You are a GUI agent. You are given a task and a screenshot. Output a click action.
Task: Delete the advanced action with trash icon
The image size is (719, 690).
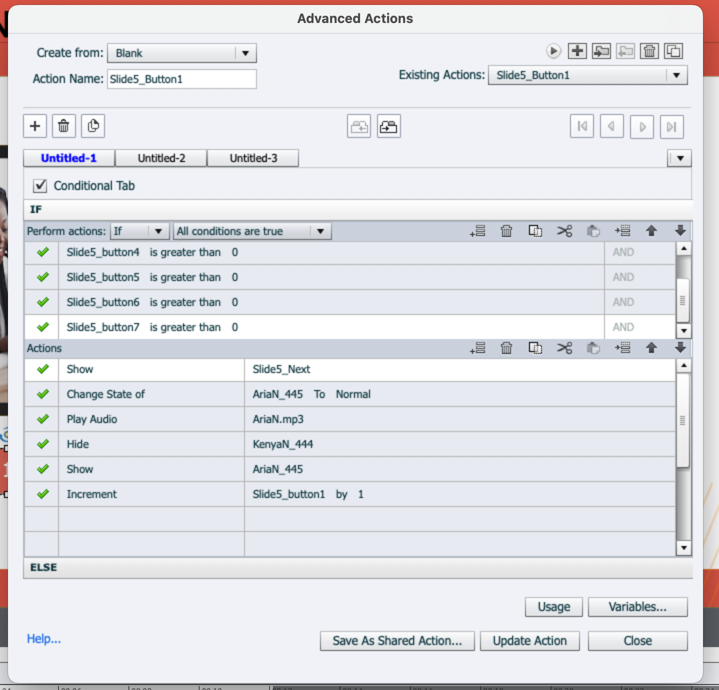[648, 51]
